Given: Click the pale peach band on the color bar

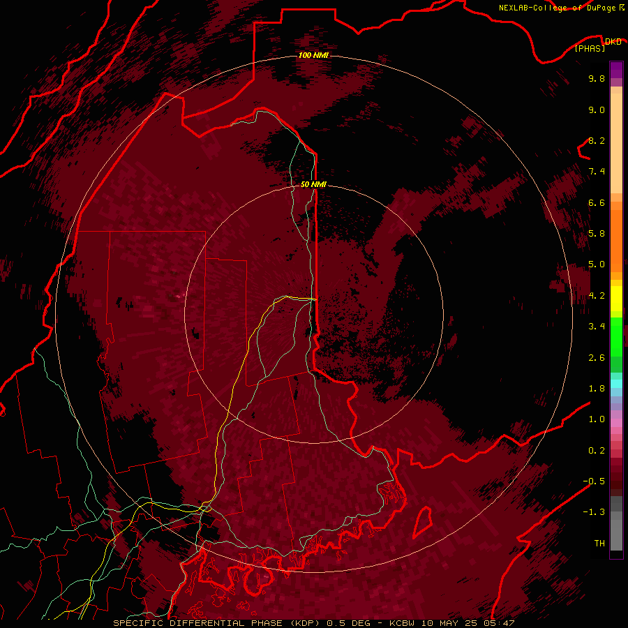Looking at the screenshot, I should 616,143.
